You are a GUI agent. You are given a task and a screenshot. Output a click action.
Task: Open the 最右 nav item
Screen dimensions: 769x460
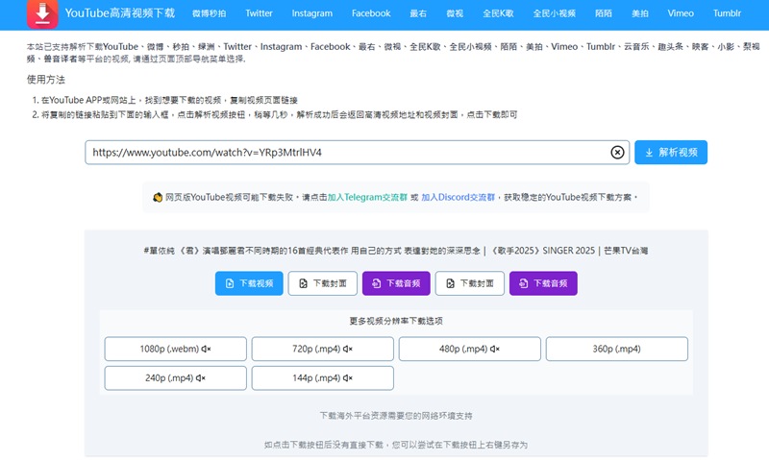click(x=418, y=13)
